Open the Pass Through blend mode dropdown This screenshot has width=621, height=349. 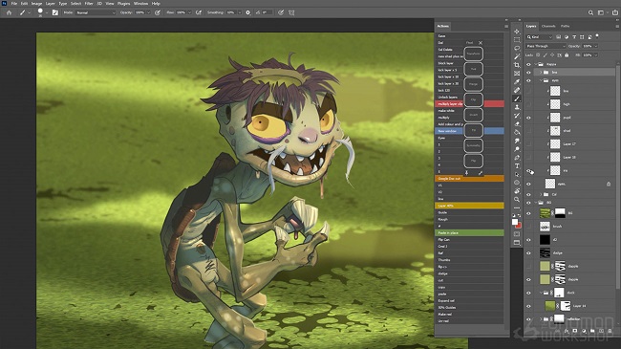546,46
